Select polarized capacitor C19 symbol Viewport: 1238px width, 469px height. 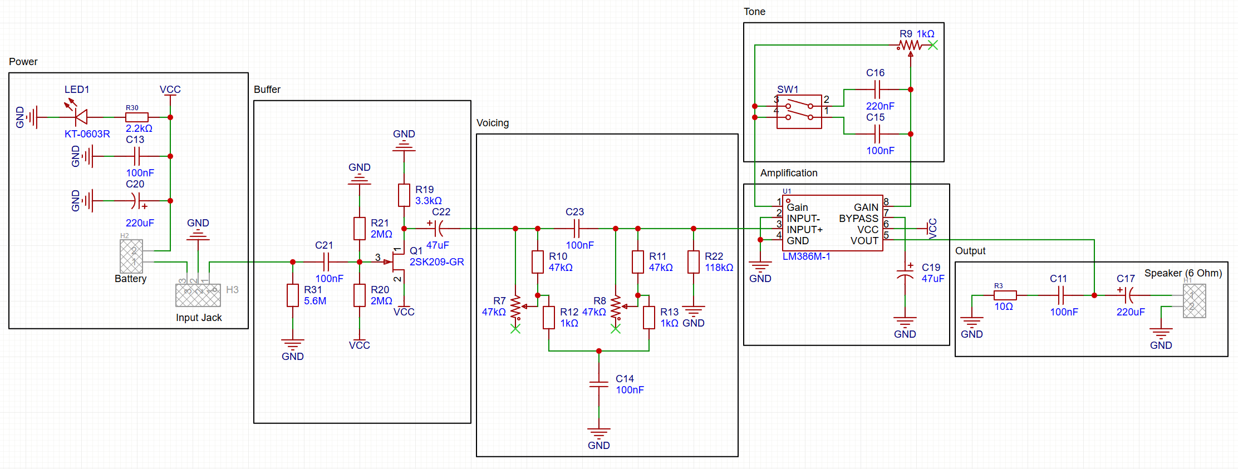905,273
